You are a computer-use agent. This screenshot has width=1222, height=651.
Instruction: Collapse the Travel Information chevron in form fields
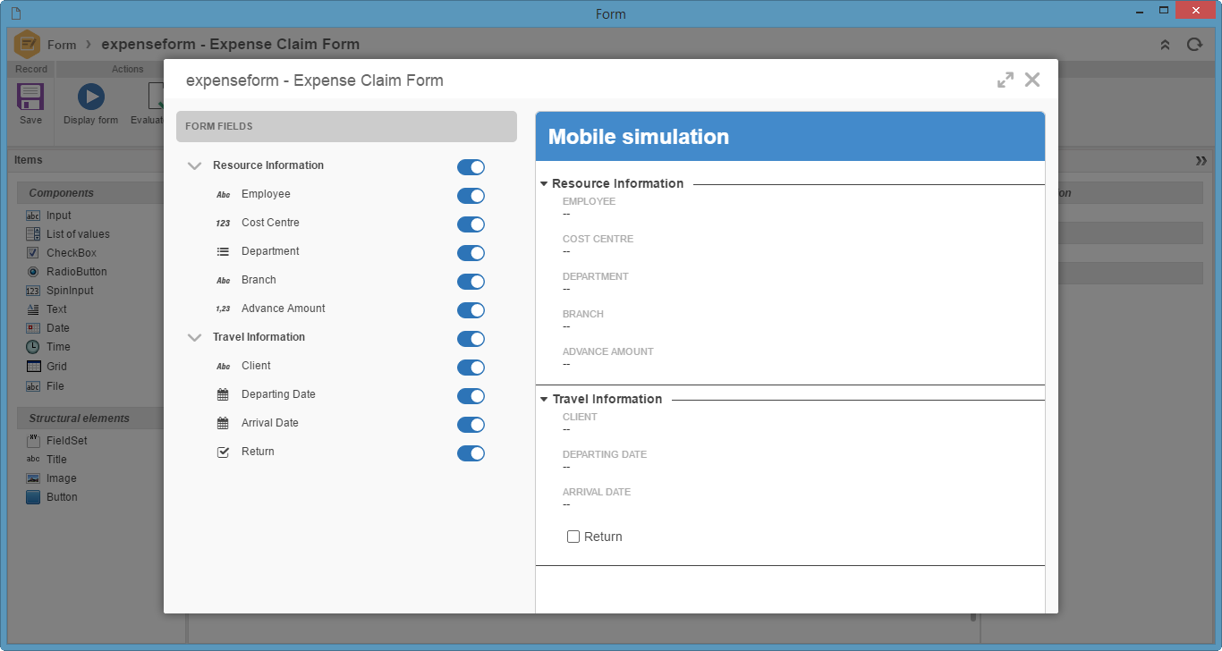(194, 337)
